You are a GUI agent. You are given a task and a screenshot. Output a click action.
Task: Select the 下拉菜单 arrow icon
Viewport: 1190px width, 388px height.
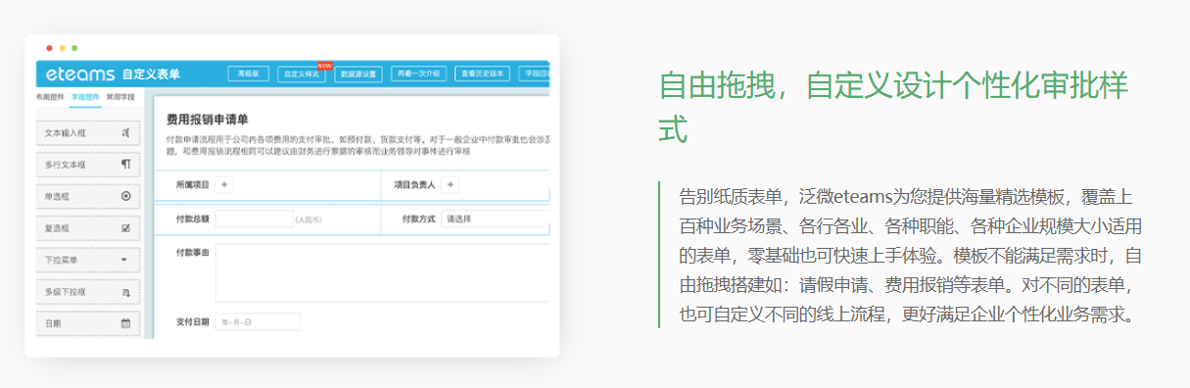pyautogui.click(x=124, y=260)
